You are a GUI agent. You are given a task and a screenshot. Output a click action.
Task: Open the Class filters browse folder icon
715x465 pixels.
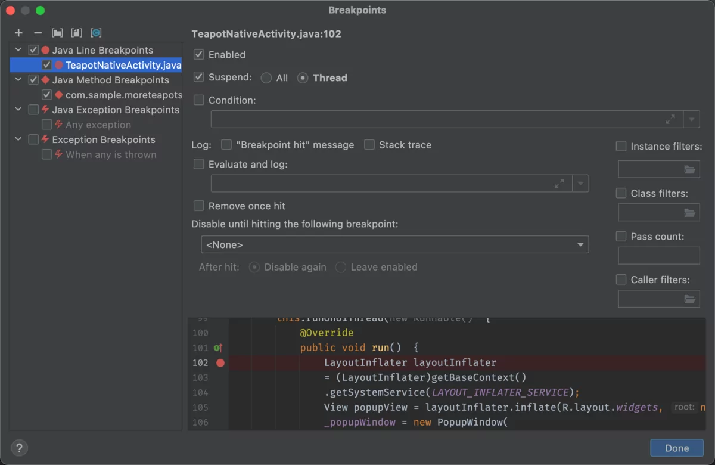click(689, 212)
